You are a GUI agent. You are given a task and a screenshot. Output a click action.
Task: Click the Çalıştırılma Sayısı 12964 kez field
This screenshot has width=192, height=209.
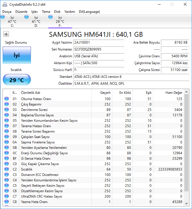tap(175, 63)
